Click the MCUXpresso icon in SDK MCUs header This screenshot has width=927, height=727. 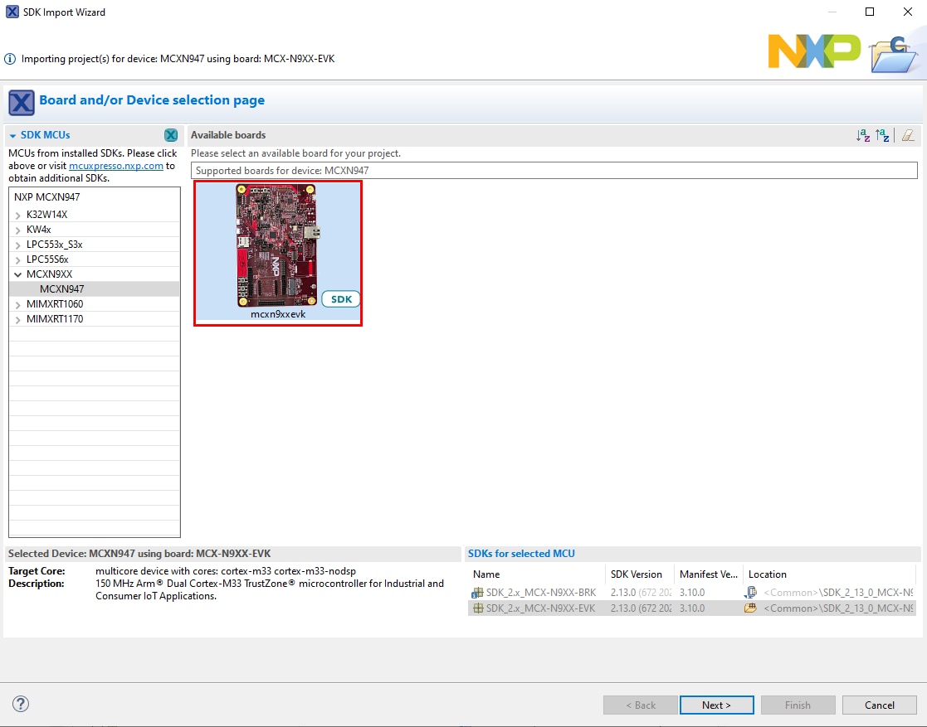tap(171, 135)
